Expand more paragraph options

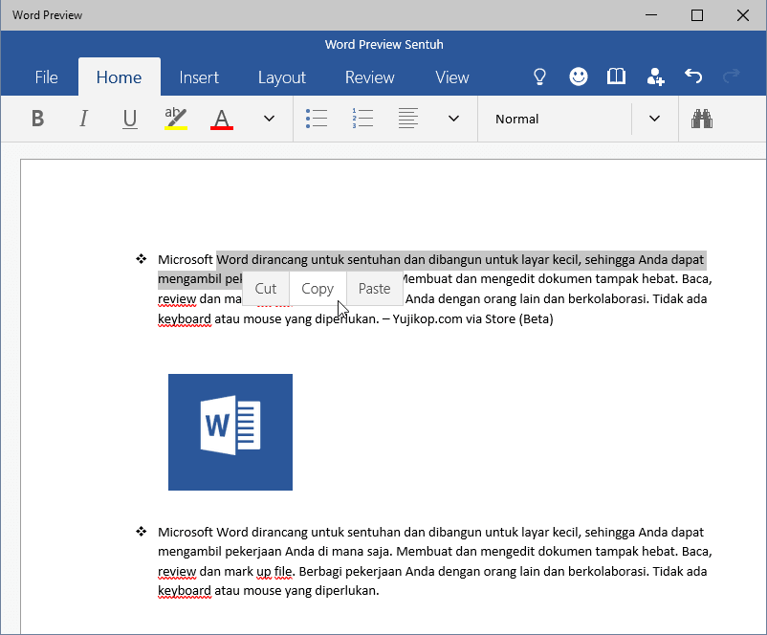click(x=454, y=119)
